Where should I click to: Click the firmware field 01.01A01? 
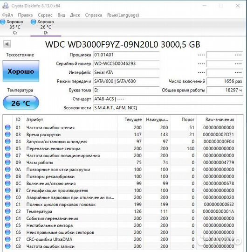coord(126,55)
